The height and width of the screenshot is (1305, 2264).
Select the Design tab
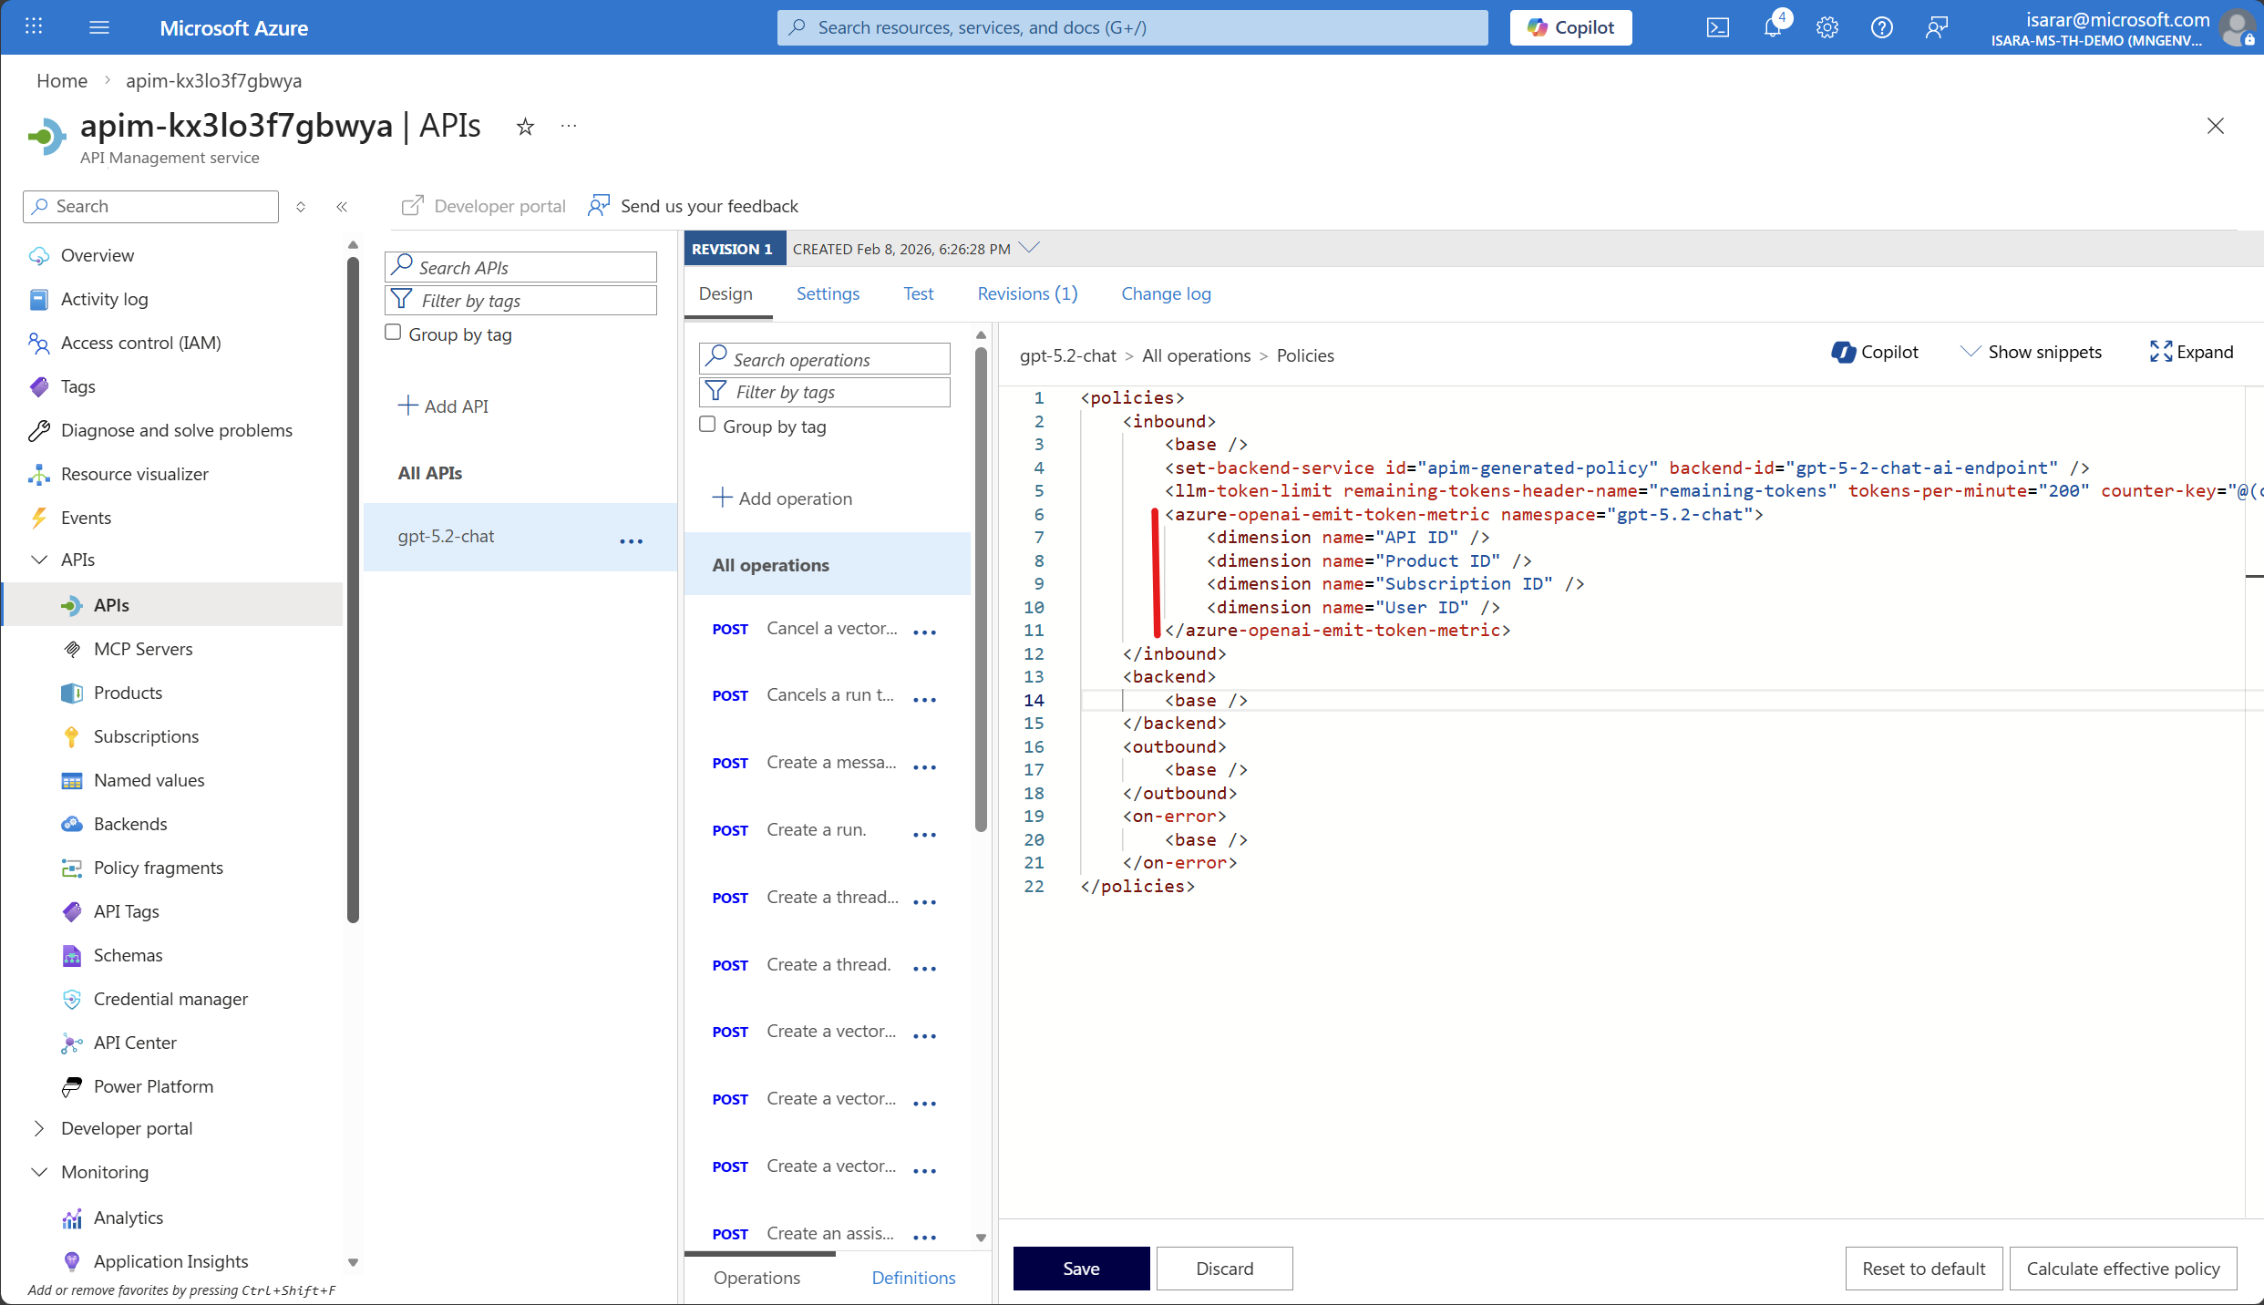coord(726,293)
